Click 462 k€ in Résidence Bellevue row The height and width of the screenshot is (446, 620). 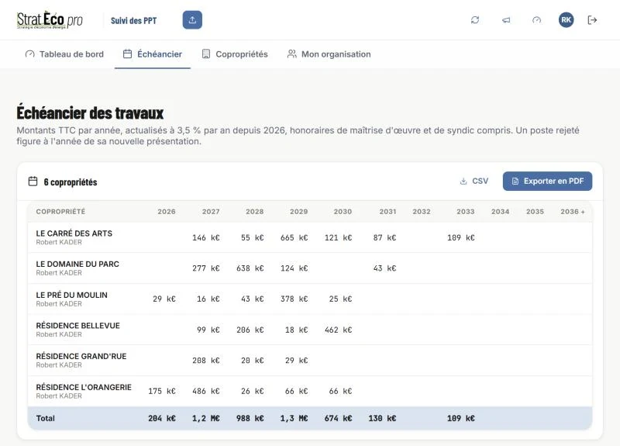pyautogui.click(x=338, y=330)
